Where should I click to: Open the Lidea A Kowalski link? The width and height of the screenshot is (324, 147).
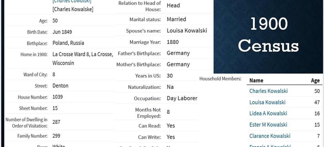pyautogui.click(x=268, y=114)
